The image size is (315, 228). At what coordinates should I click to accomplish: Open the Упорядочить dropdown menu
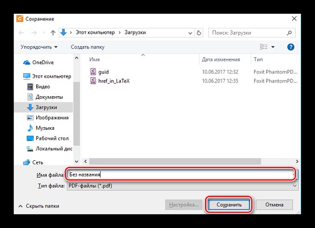pyautogui.click(x=39, y=47)
